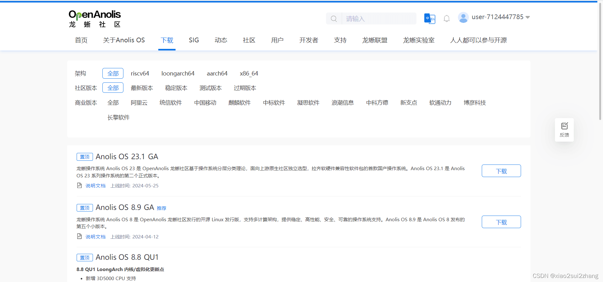
Task: Click the 推荐 label on Anolis OS 8.9
Action: 161,208
